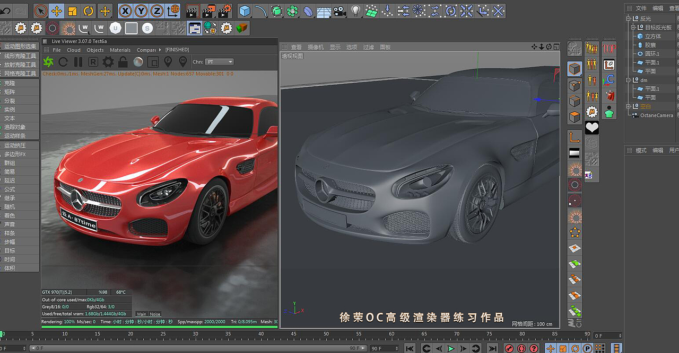Pick material in Live Viewer
The height and width of the screenshot is (353, 679).
(183, 62)
